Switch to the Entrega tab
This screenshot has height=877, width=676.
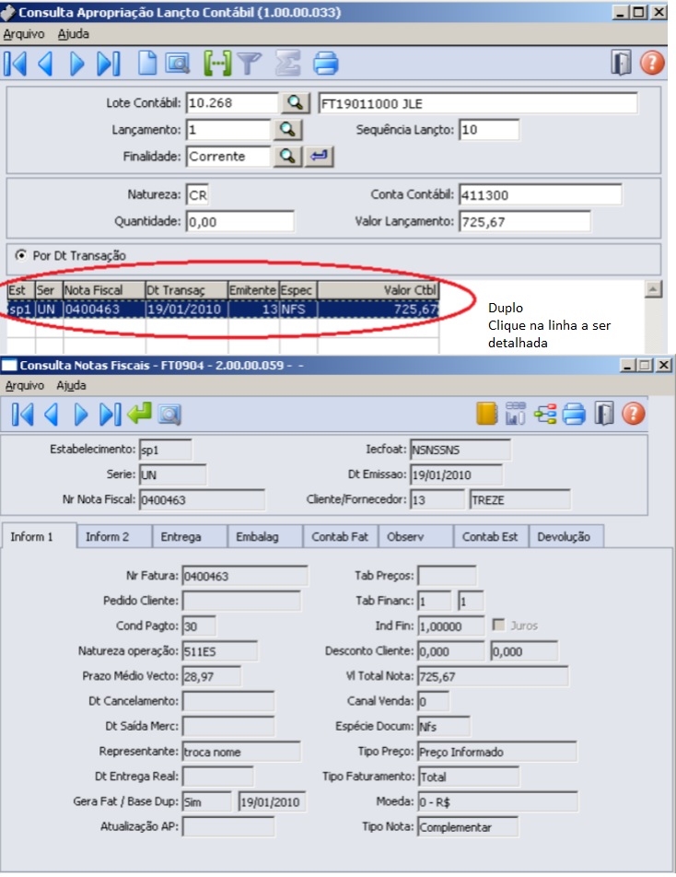[190, 537]
